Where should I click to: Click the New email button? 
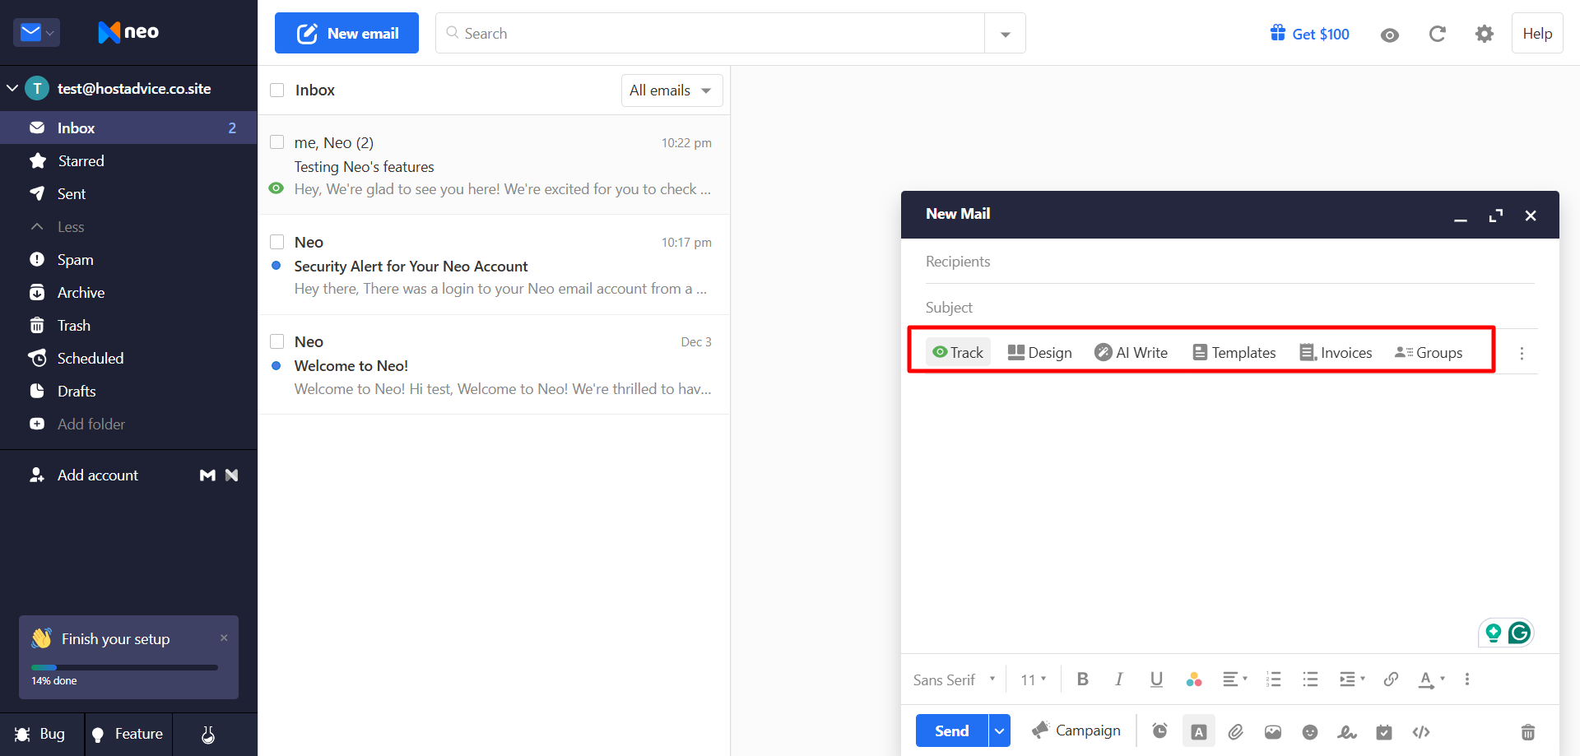pyautogui.click(x=346, y=33)
